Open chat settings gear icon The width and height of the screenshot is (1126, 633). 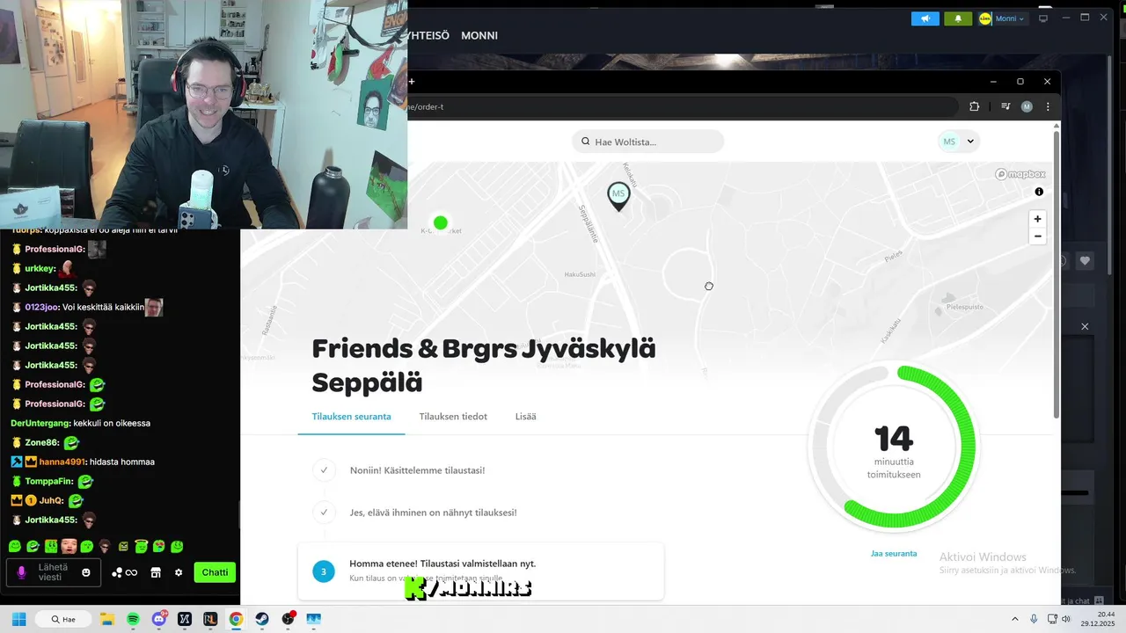pos(179,572)
